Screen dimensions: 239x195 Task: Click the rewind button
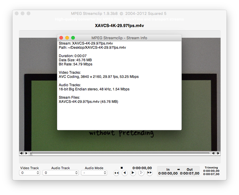116,173
